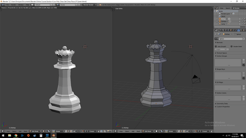Image resolution: width=246 pixels, height=138 pixels.
Task: Toggle limit selection to visible in the right viewport
Action: click(187, 131)
